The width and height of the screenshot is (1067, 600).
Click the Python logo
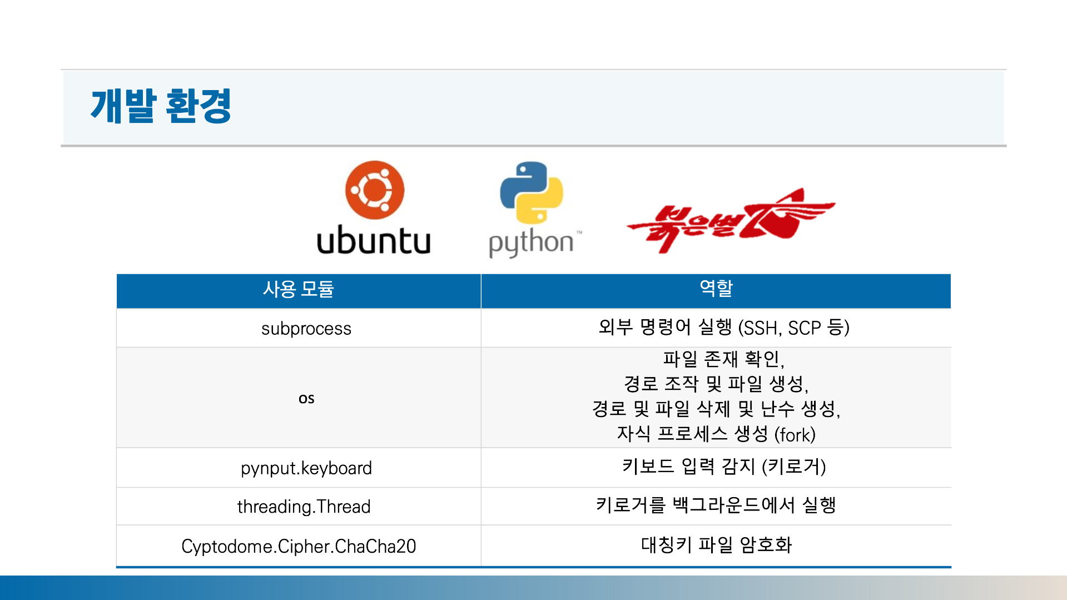(x=535, y=210)
